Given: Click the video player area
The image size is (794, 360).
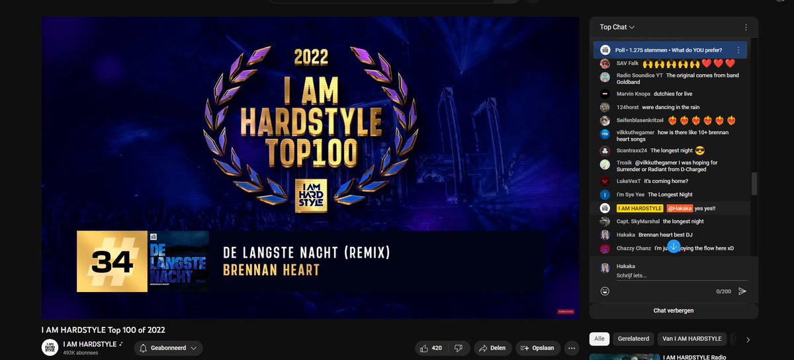Looking at the screenshot, I should point(310,168).
